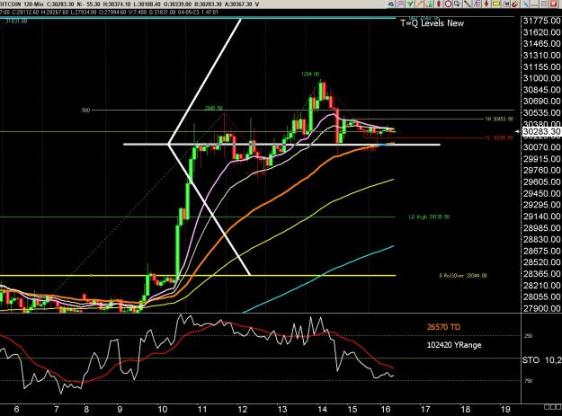
Task: Click the orange 26570 TD label
Action: 443,327
